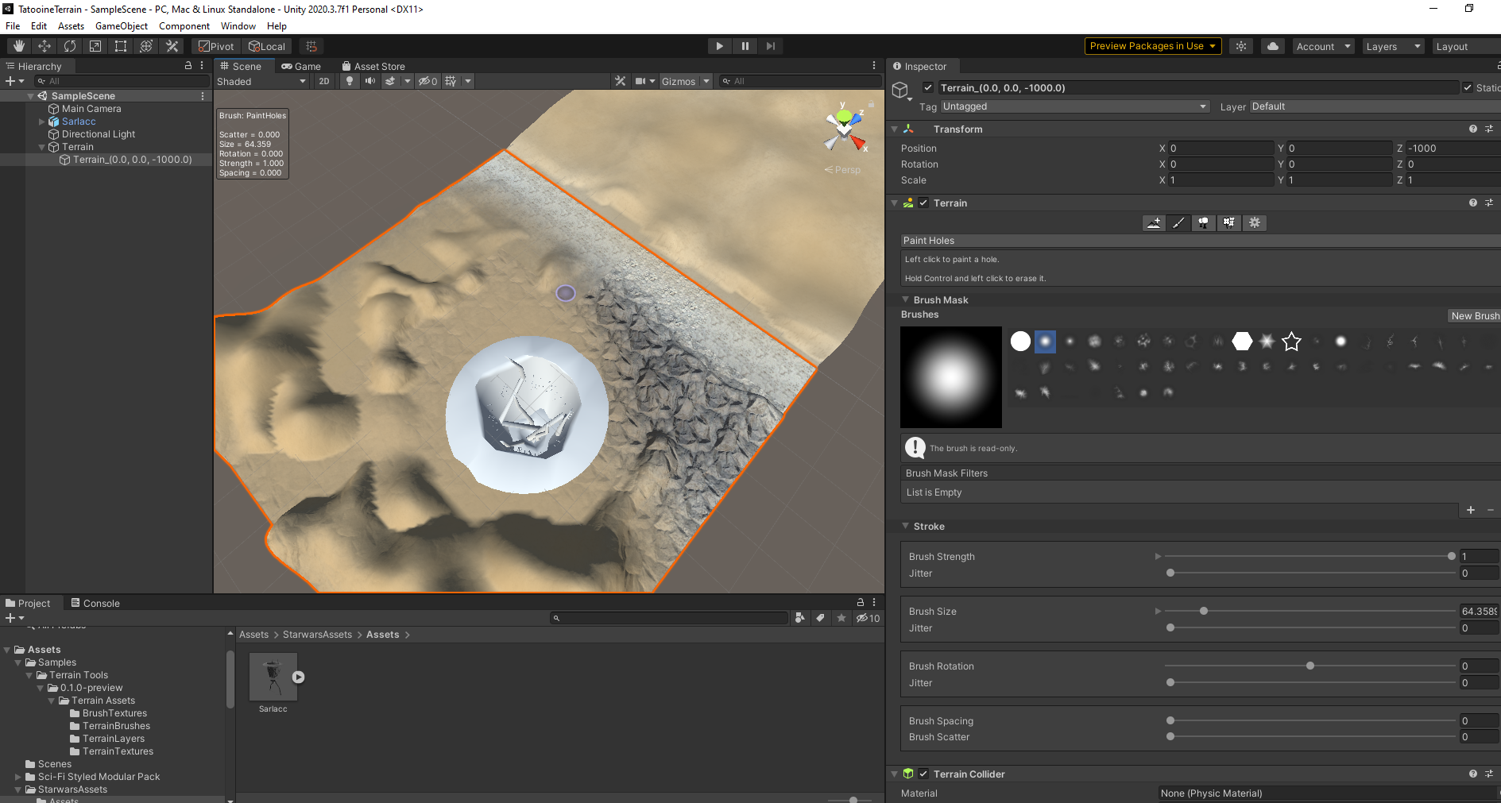Toggle the Static checkbox
This screenshot has width=1501, height=803.
(x=1468, y=88)
